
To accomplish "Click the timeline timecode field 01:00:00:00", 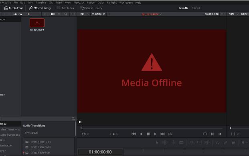I will [x=100, y=152].
